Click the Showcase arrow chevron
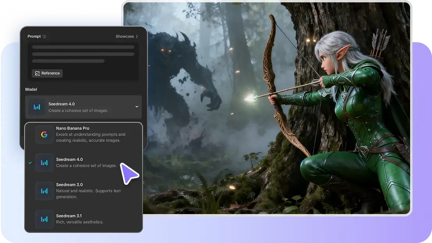The height and width of the screenshot is (243, 432). pos(137,36)
